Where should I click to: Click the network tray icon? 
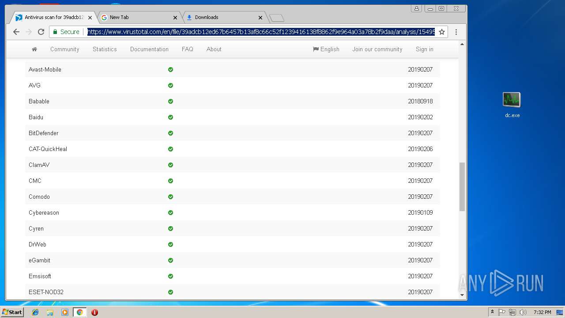512,312
